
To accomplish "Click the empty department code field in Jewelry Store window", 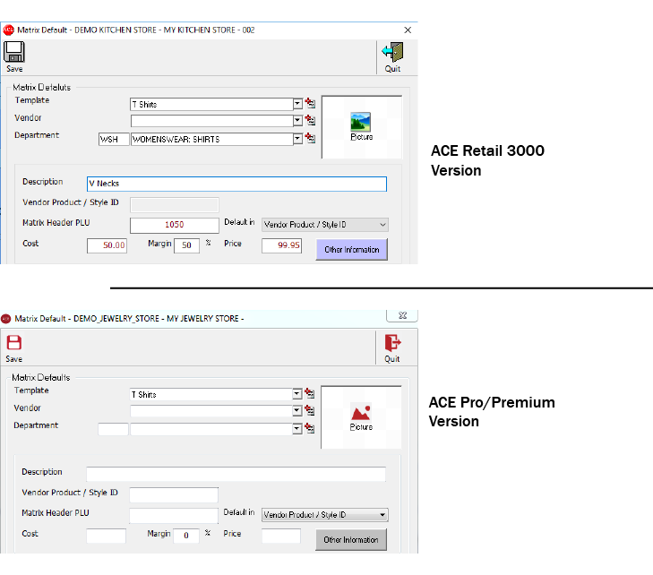I will click(x=113, y=429).
